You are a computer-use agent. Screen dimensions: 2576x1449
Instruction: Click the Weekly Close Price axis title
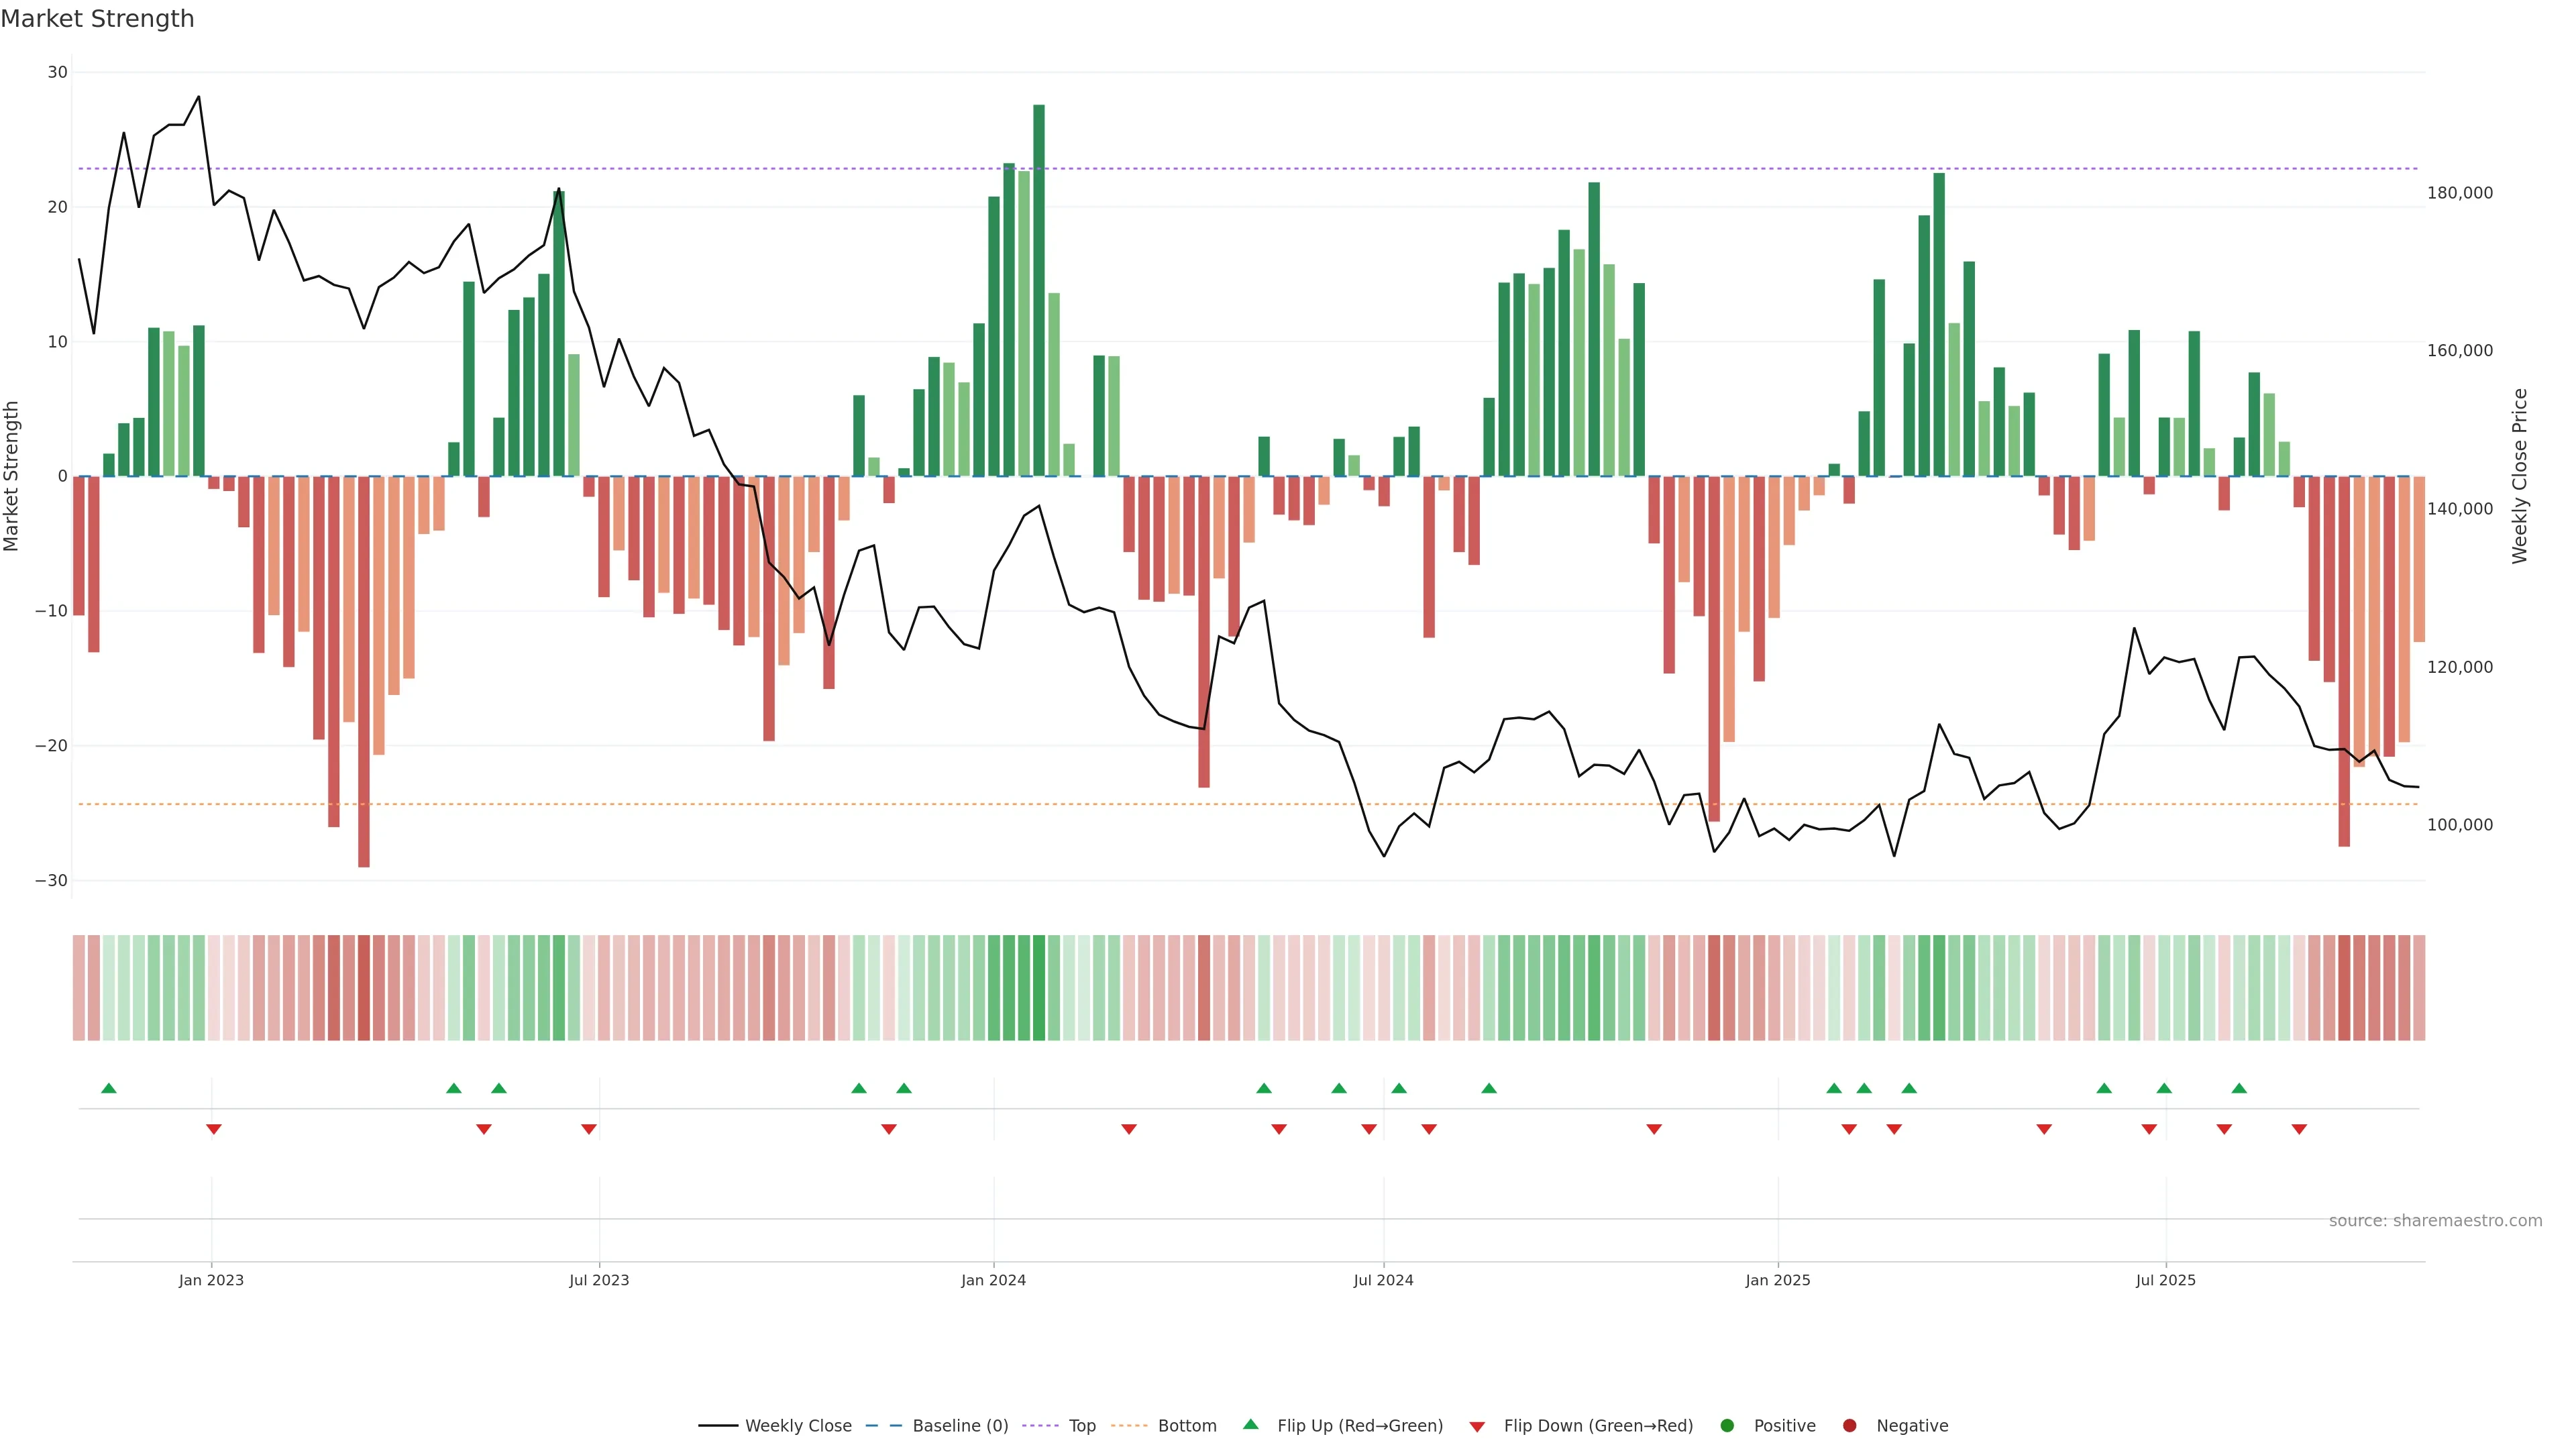(2519, 476)
